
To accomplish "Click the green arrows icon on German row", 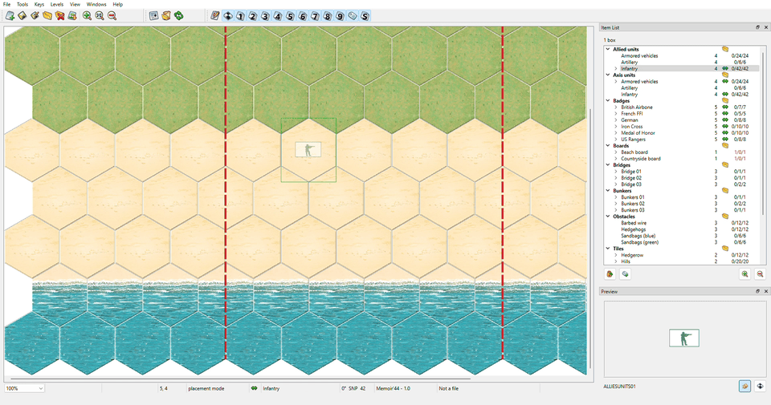I will [x=724, y=119].
